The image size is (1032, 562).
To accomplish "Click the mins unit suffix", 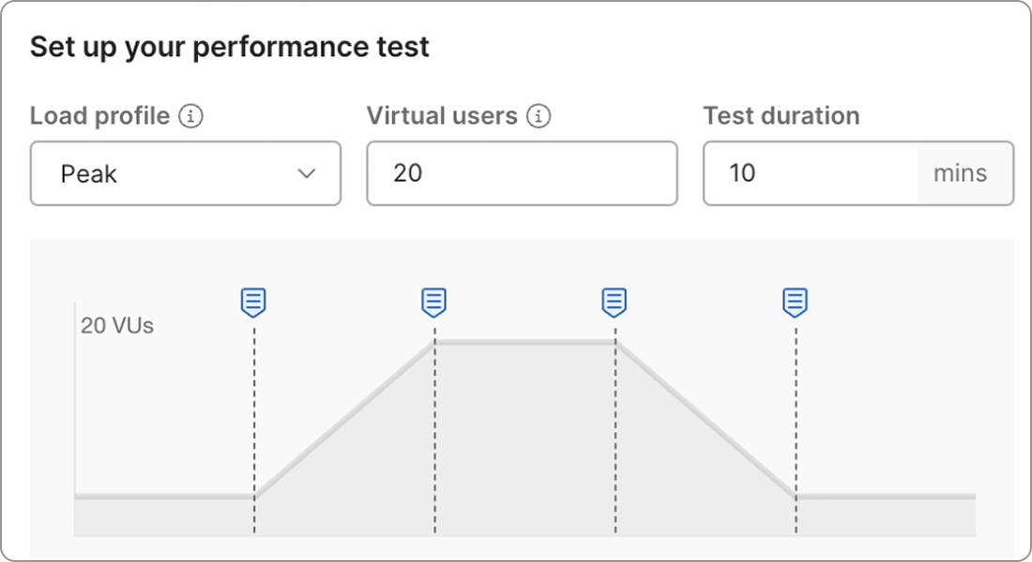I will [x=960, y=173].
